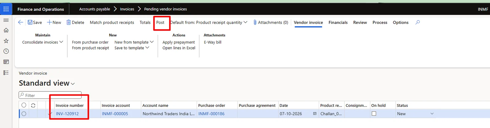Switch to the Financials tab
Screen dimensions: 490x128
click(338, 22)
